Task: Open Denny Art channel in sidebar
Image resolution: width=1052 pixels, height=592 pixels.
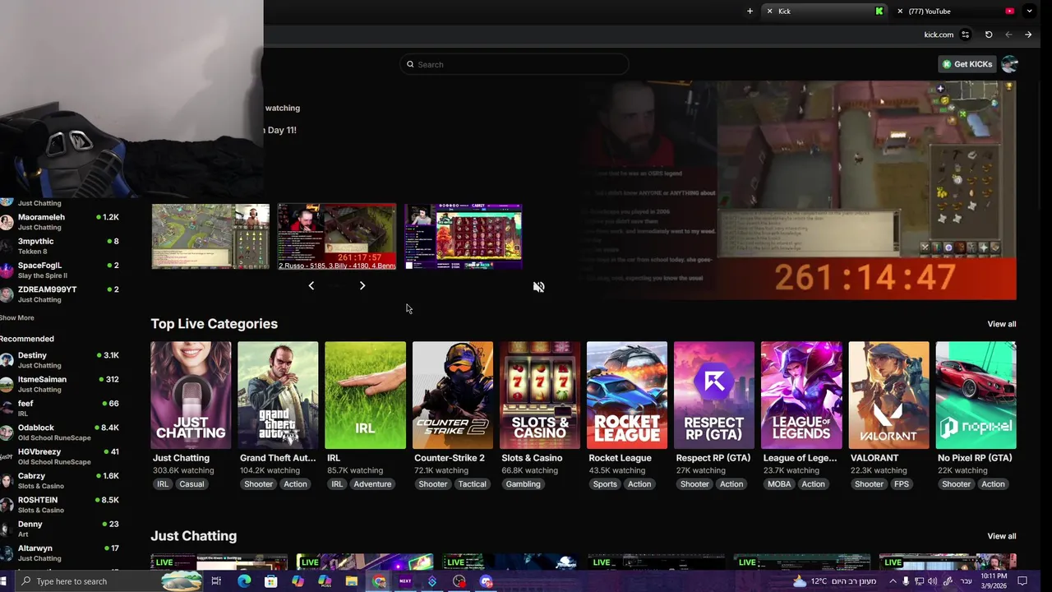Action: click(x=61, y=529)
